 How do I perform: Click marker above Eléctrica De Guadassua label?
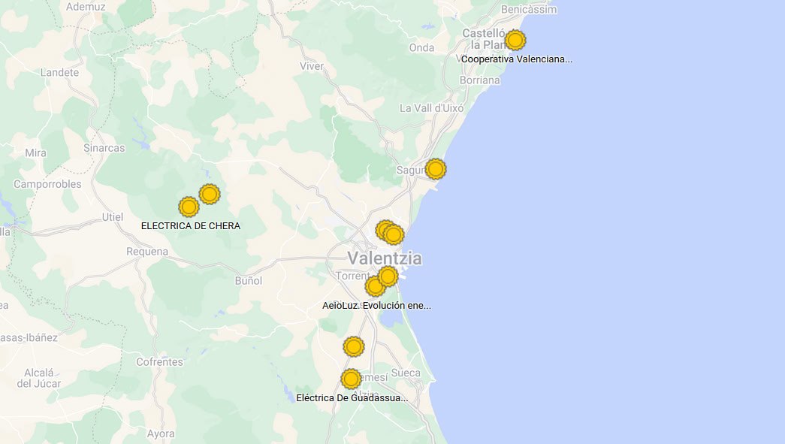point(351,379)
